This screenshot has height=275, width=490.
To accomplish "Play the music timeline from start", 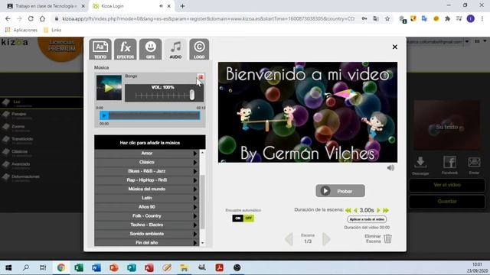I will (104, 115).
